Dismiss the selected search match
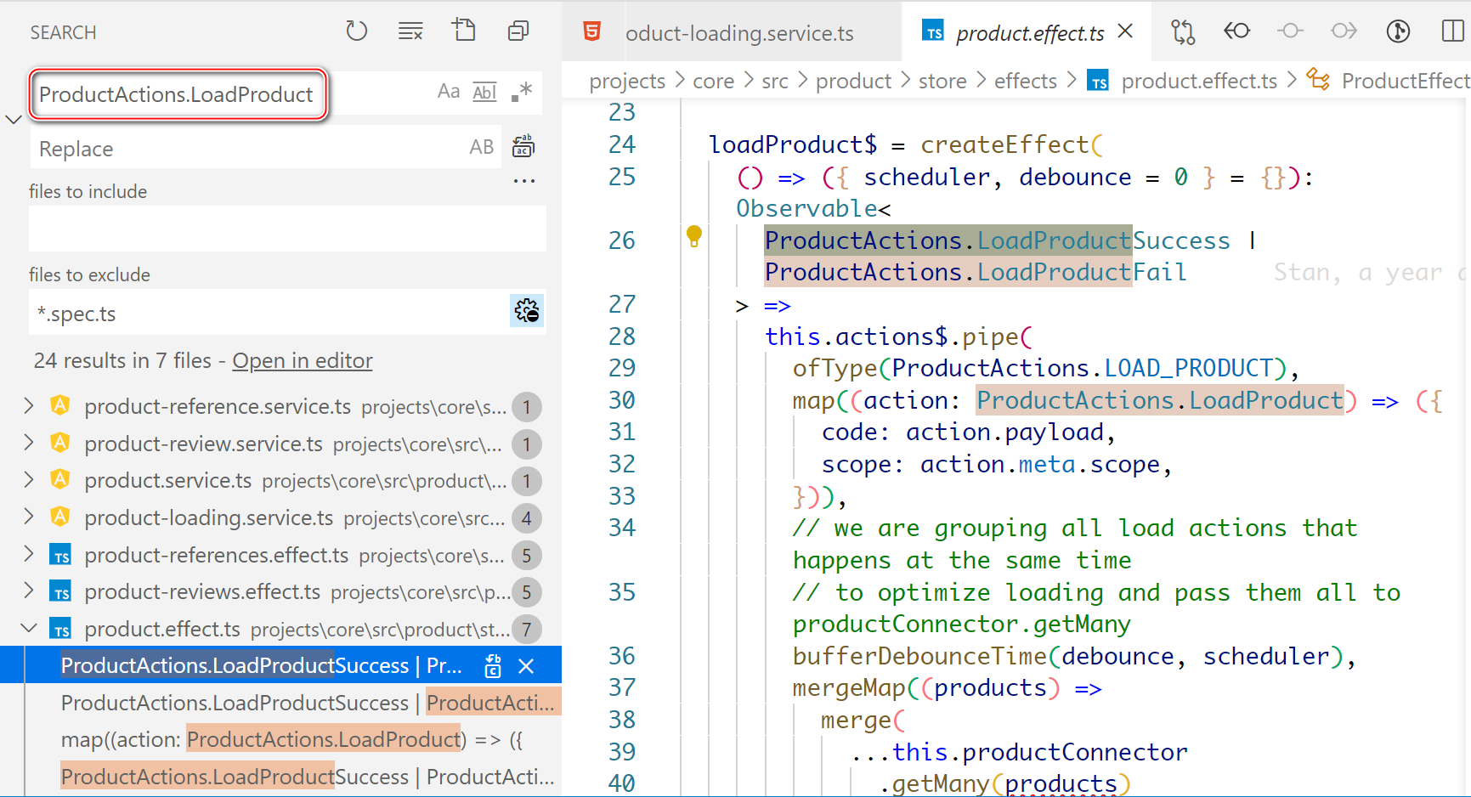This screenshot has width=1471, height=797. pyautogui.click(x=526, y=666)
